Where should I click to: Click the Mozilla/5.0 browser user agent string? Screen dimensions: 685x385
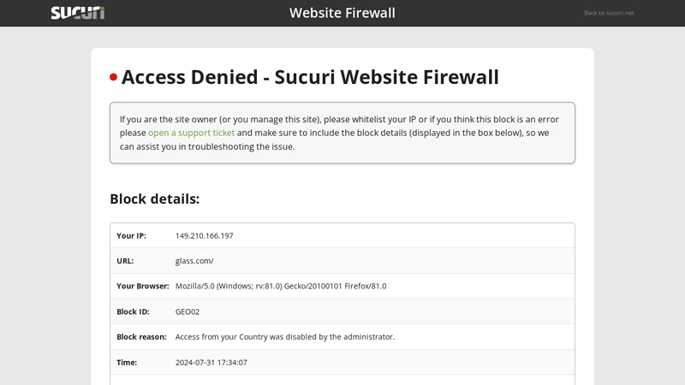281,287
